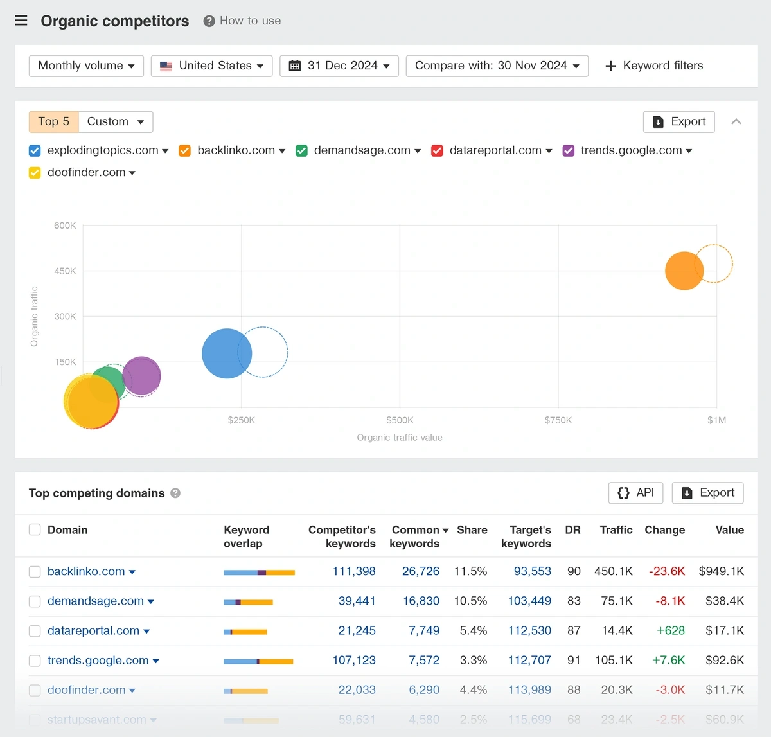Collapse the chart panel with chevron up
The height and width of the screenshot is (737, 771).
pyautogui.click(x=736, y=121)
